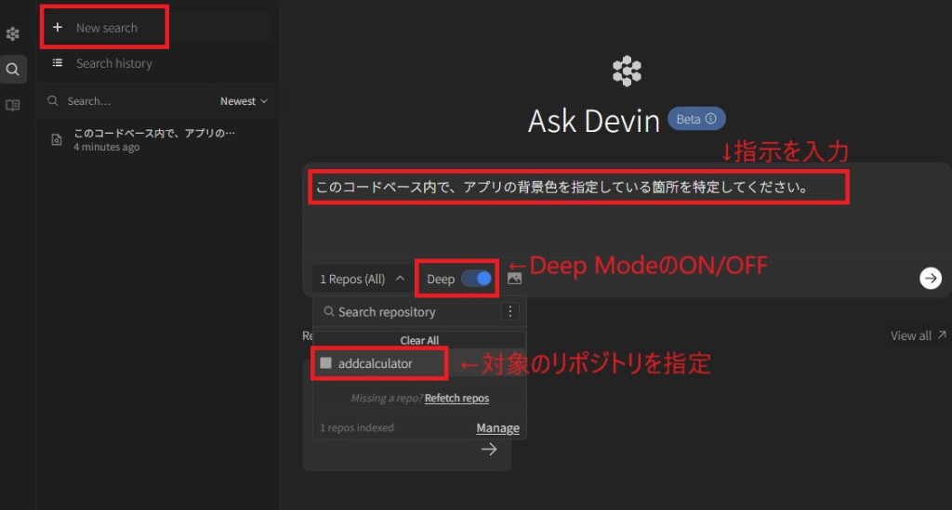Click the addcalculator repository name

click(376, 363)
